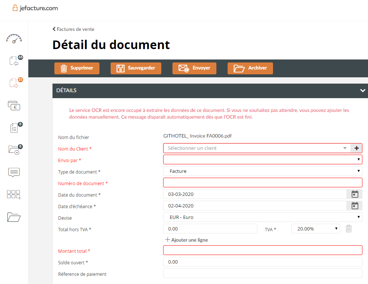Click the plus button to add new client
The height and width of the screenshot is (284, 368).
pyautogui.click(x=356, y=148)
